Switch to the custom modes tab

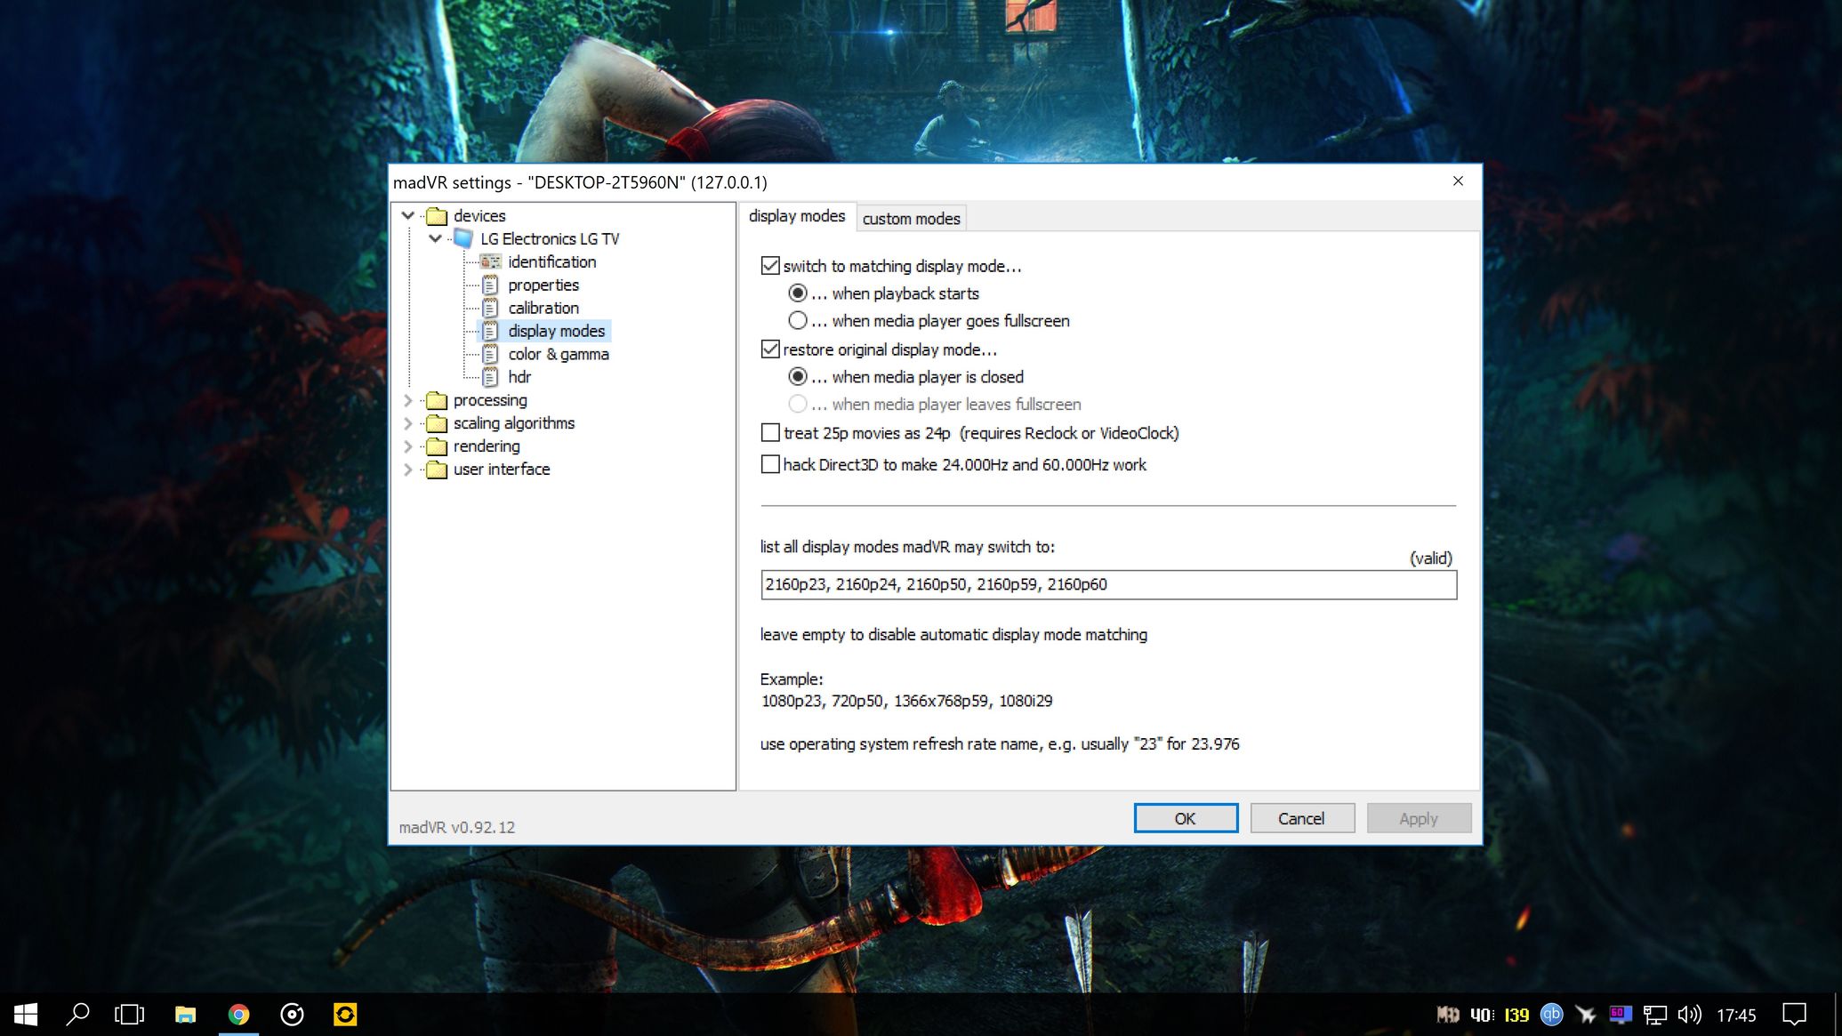click(912, 219)
